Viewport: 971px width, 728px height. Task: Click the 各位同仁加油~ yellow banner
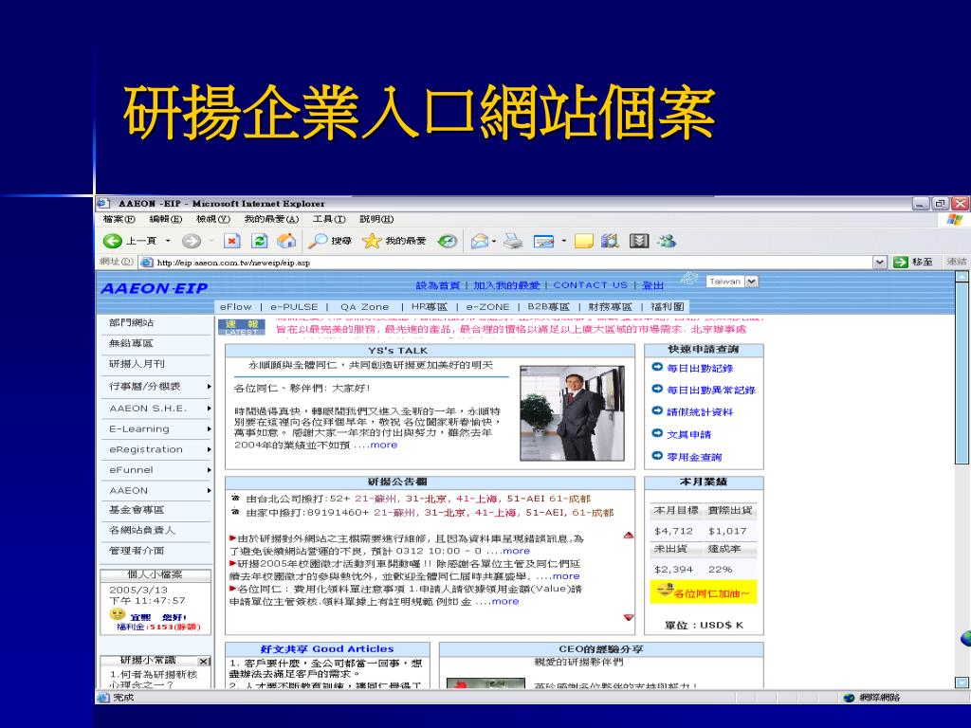(x=704, y=591)
